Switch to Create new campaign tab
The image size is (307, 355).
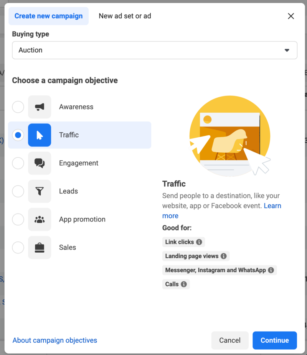pos(48,16)
